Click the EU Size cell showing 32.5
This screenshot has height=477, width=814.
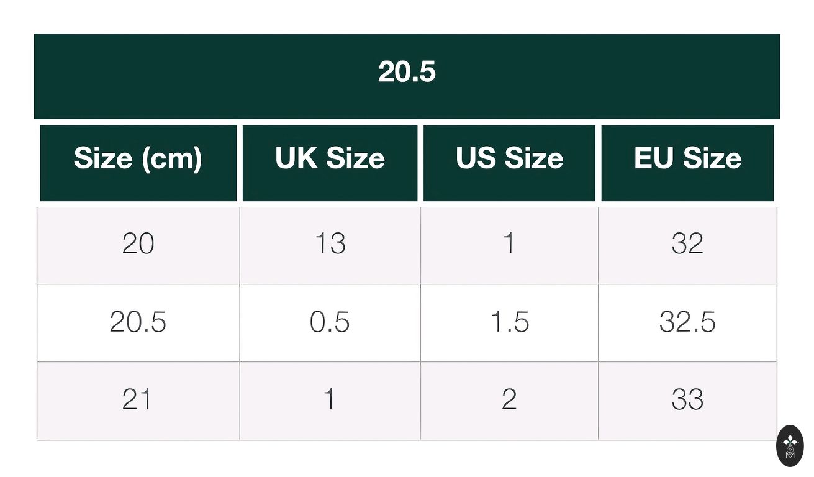pyautogui.click(x=687, y=323)
